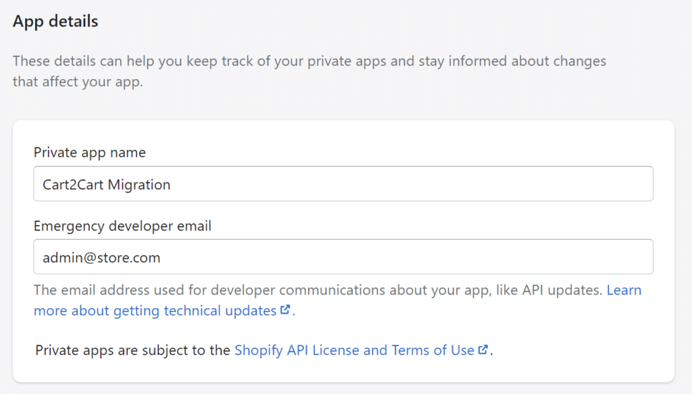Click "admin@store.com" text in the email field
The height and width of the screenshot is (394, 692).
point(97,257)
